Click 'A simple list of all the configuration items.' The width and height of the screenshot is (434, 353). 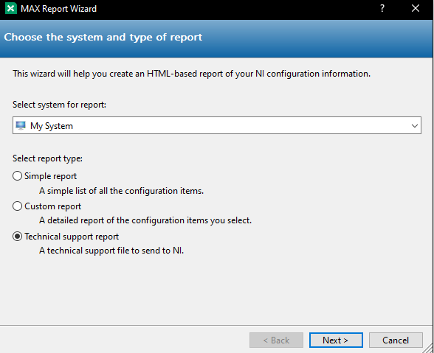click(121, 191)
